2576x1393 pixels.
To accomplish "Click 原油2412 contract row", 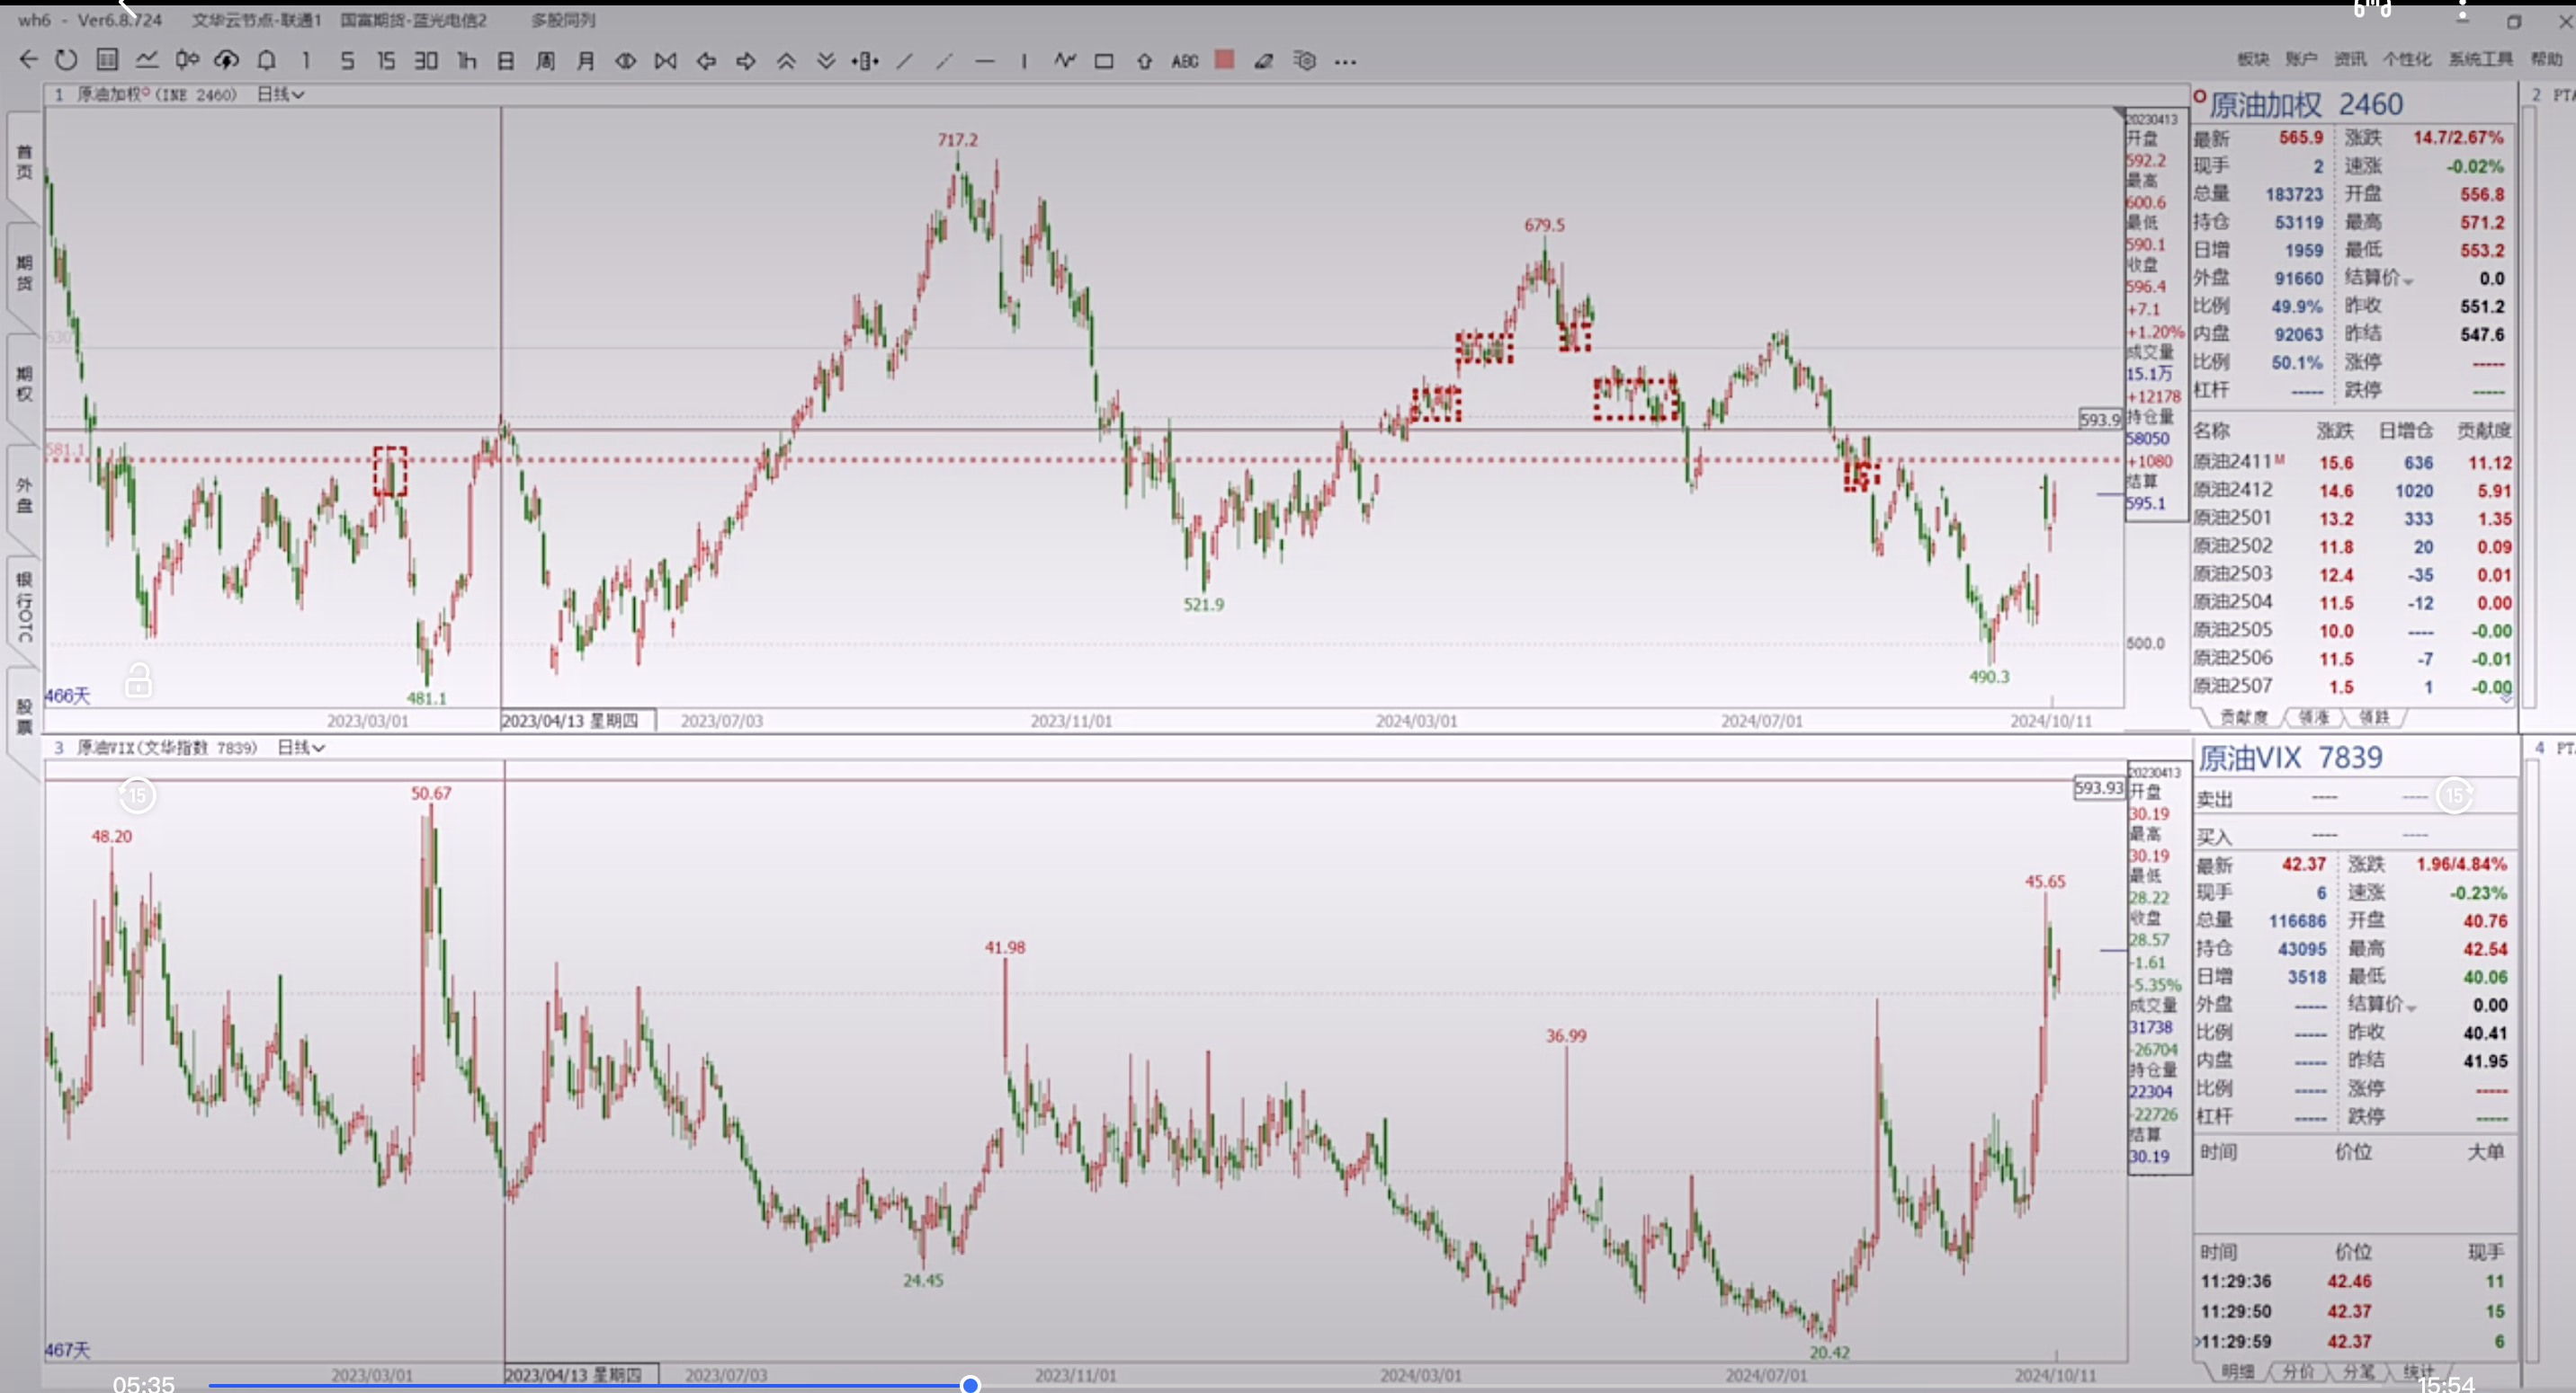I will click(2233, 490).
